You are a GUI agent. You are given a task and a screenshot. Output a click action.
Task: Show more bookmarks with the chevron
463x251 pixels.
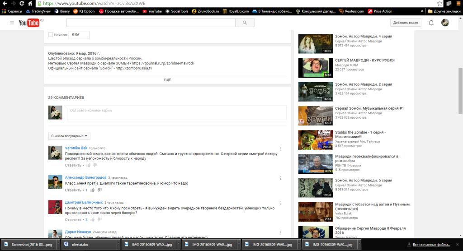(422, 11)
